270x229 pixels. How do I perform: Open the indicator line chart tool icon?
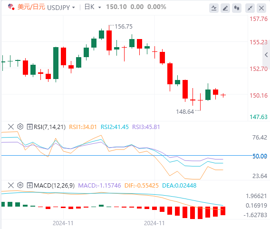[x=214, y=8]
